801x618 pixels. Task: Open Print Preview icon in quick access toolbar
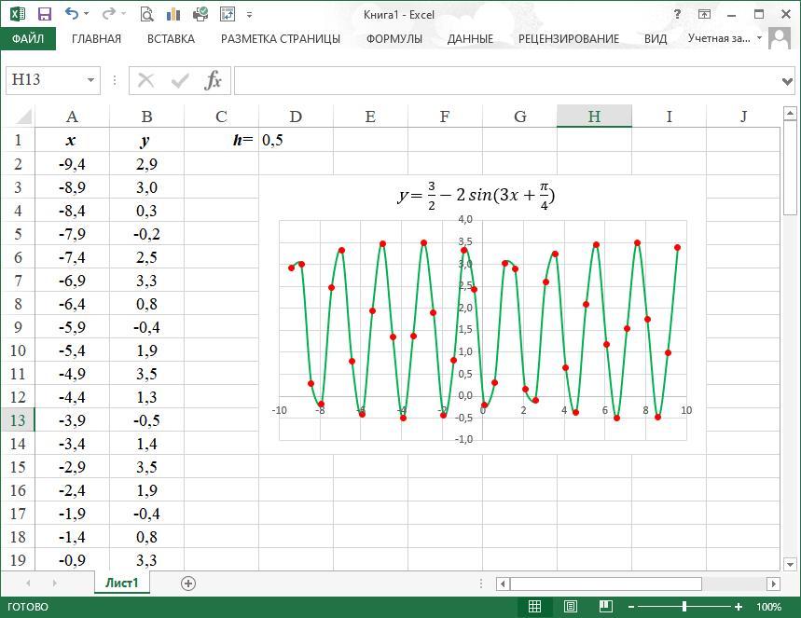[146, 14]
